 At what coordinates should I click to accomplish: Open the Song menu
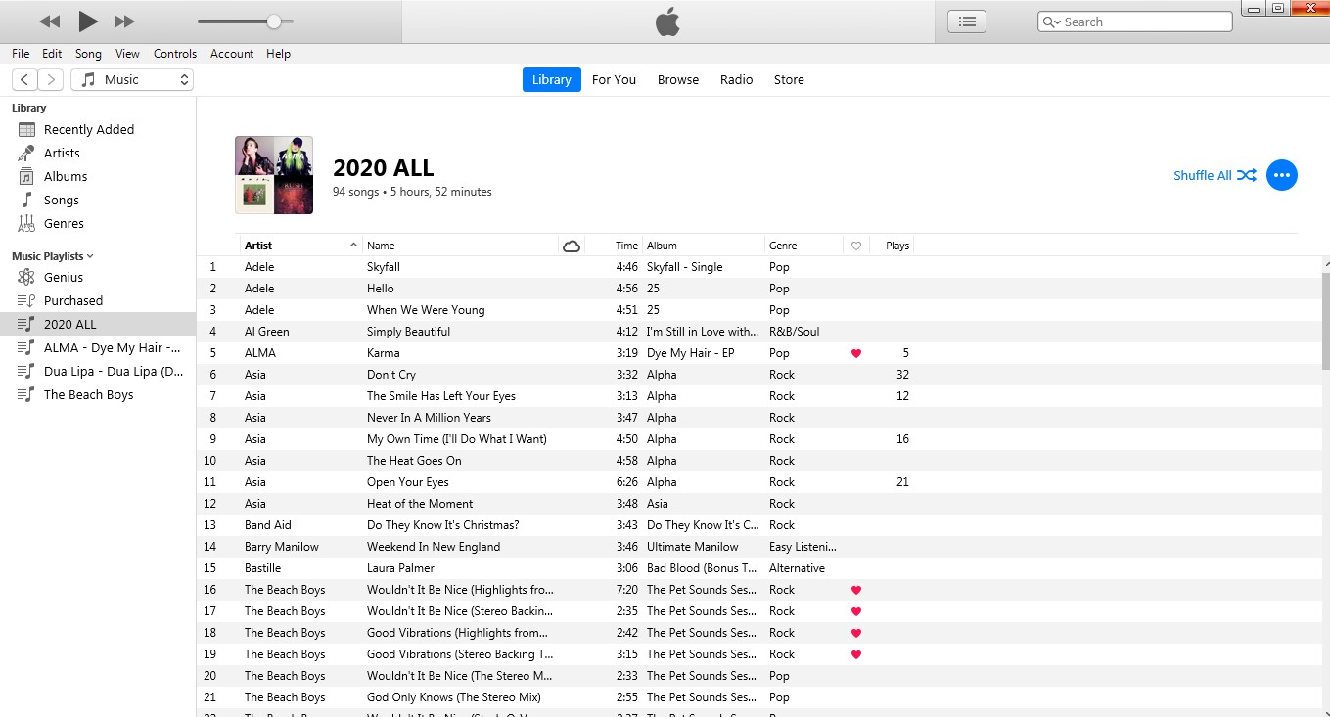(88, 54)
